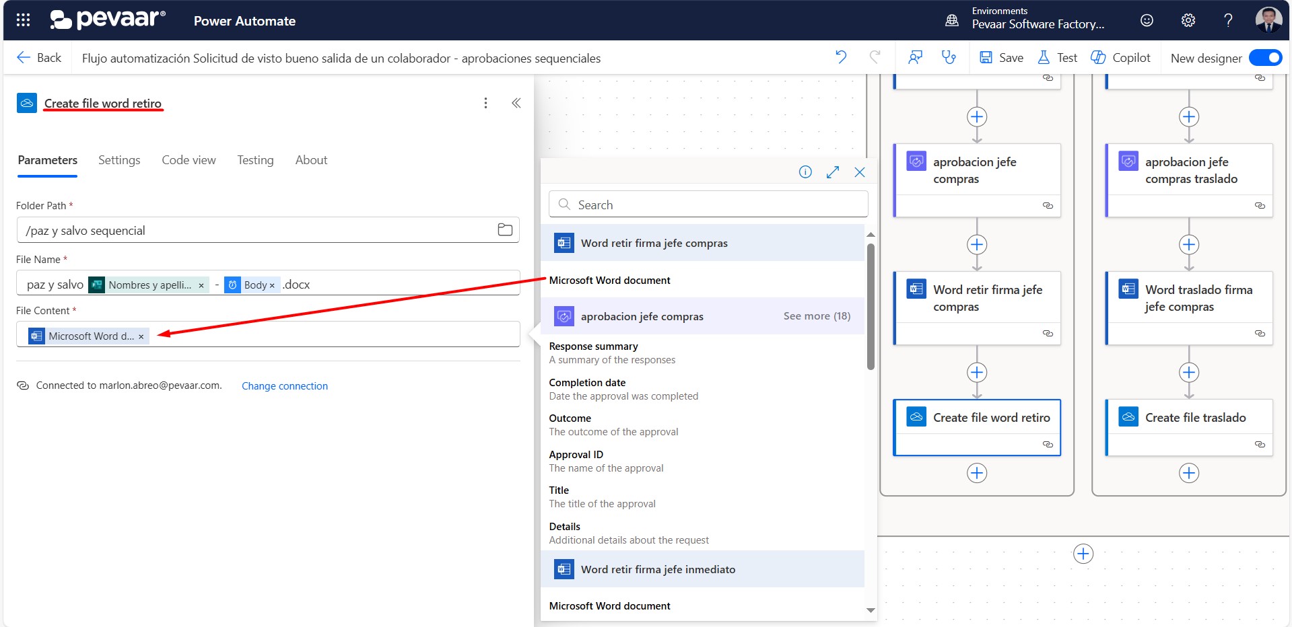
Task: Select aprobacion jefe compras traslado card
Action: point(1189,180)
